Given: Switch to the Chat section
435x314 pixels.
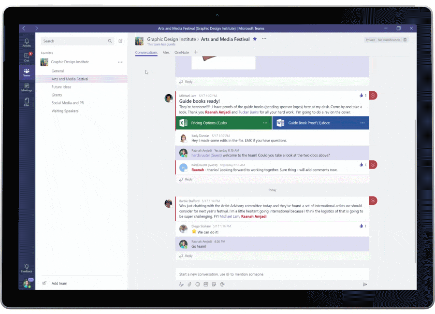Looking at the screenshot, I should click(x=27, y=57).
